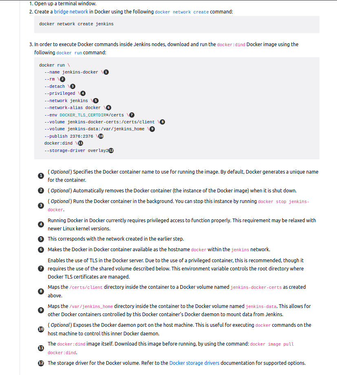Click callout 12 after --storage-driver overlay2
This screenshot has width=337, height=375.
pyautogui.click(x=111, y=150)
